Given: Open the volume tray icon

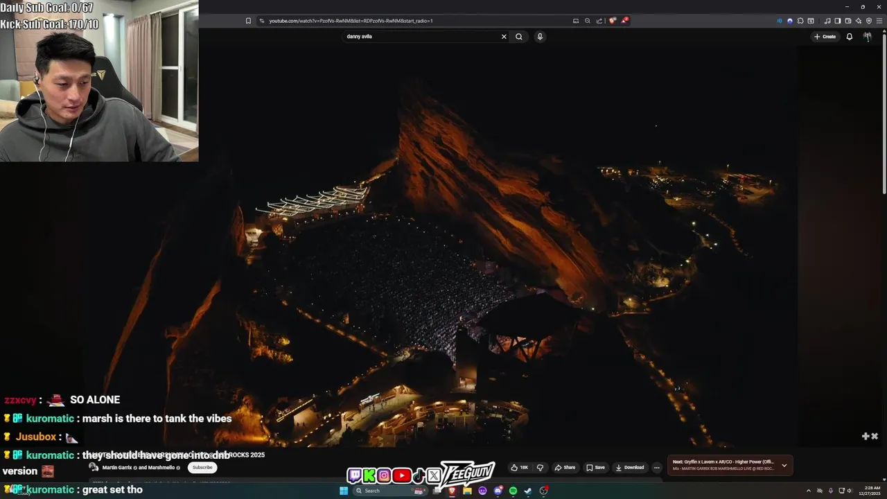Looking at the screenshot, I should click(x=850, y=491).
